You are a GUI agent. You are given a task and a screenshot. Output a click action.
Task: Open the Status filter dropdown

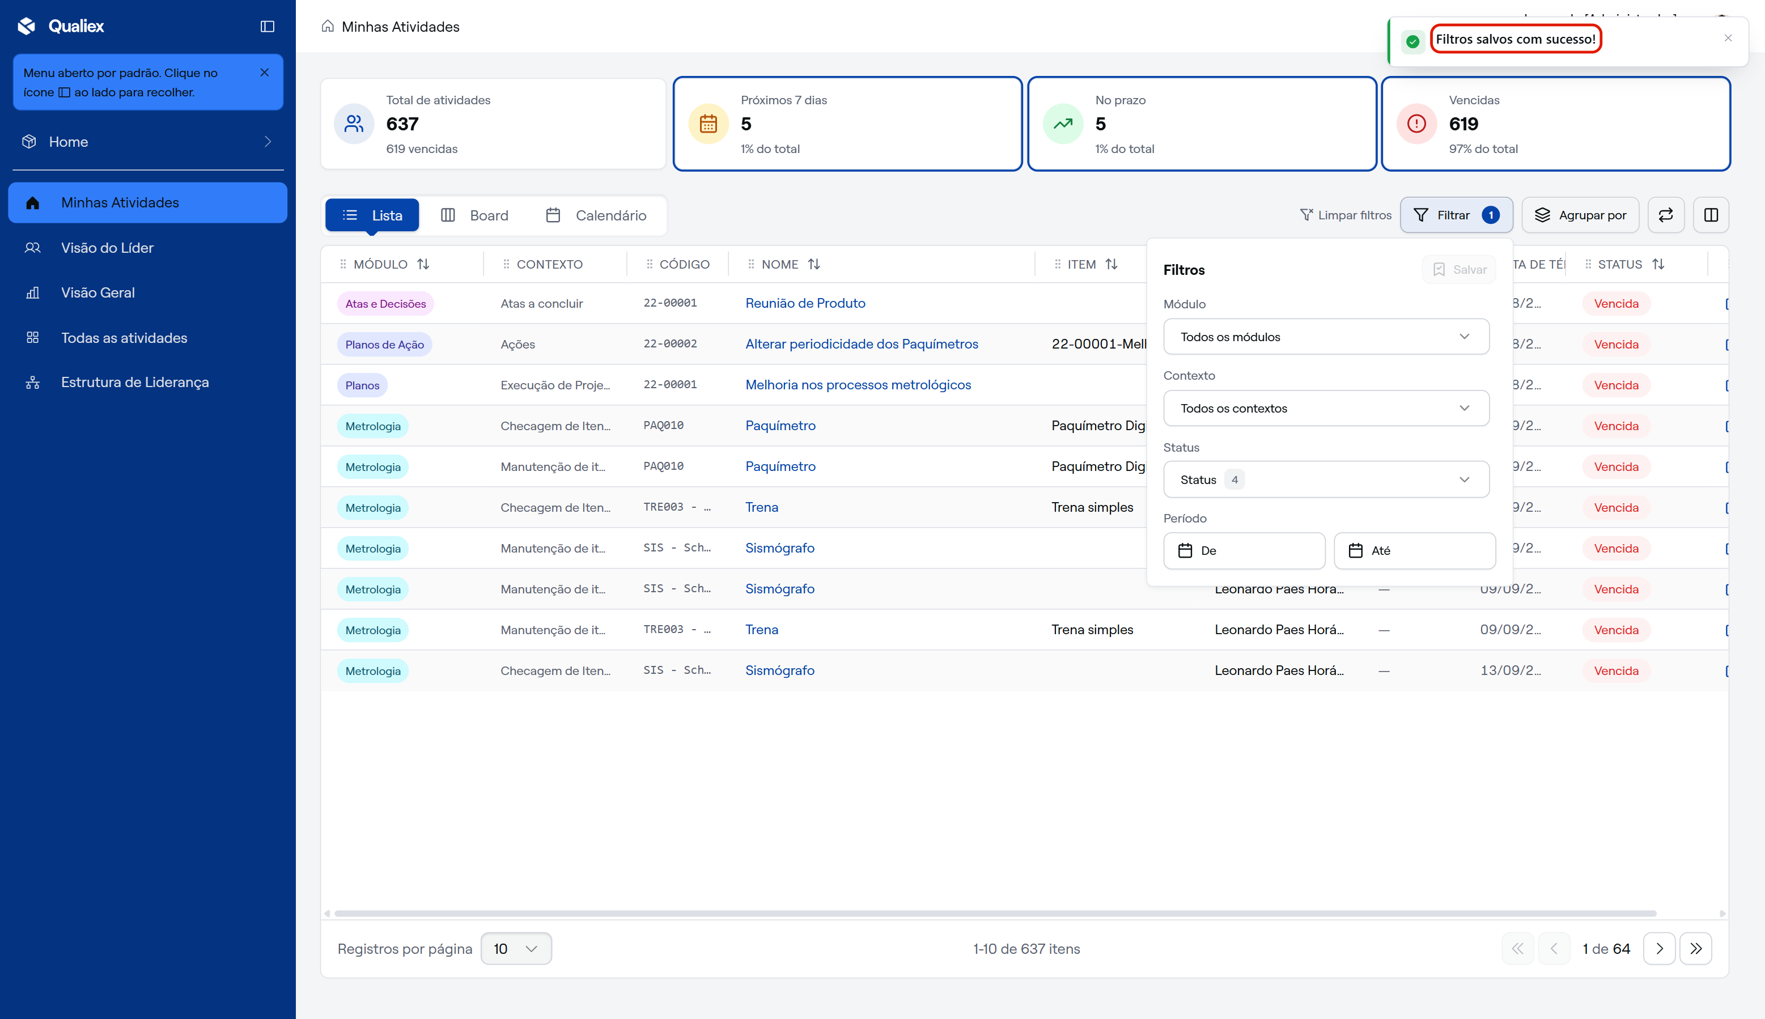click(1326, 479)
